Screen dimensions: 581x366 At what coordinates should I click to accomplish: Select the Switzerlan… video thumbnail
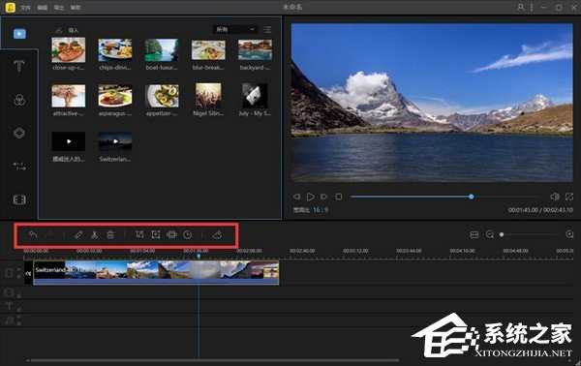pos(115,141)
